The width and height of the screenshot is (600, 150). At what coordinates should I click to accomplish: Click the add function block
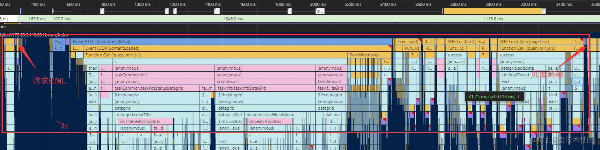pos(93,102)
